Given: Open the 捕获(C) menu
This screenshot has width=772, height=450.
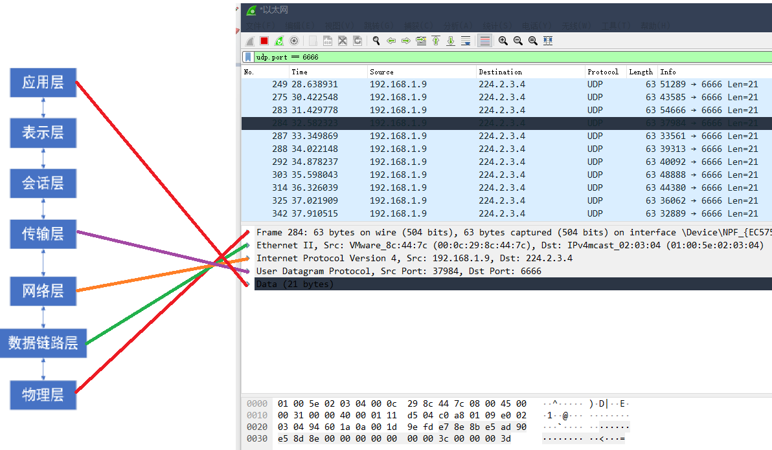Looking at the screenshot, I should [419, 26].
